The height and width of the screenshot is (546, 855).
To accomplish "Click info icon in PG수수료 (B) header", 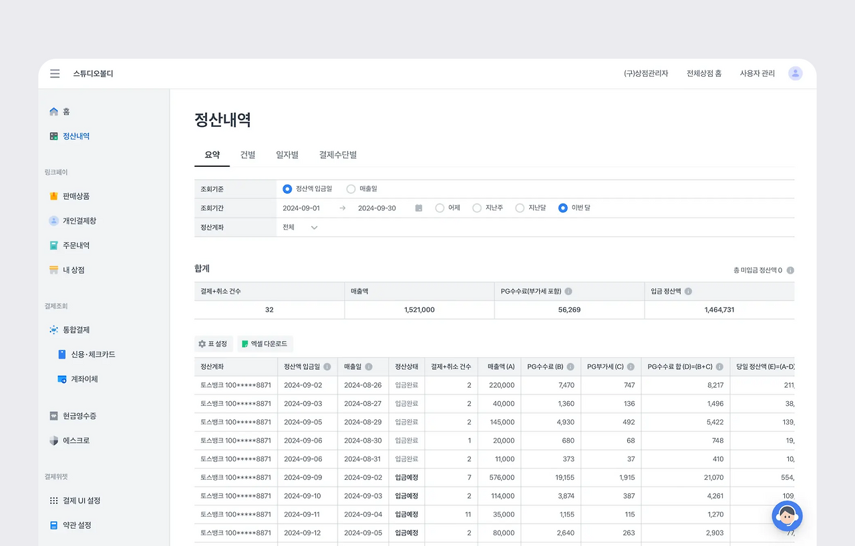I will point(570,366).
